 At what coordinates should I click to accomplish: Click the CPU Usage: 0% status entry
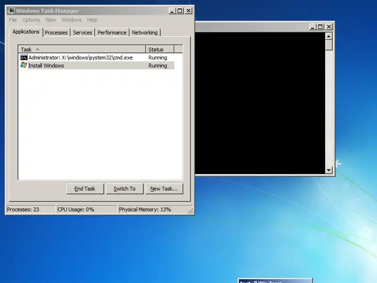[x=87, y=209]
